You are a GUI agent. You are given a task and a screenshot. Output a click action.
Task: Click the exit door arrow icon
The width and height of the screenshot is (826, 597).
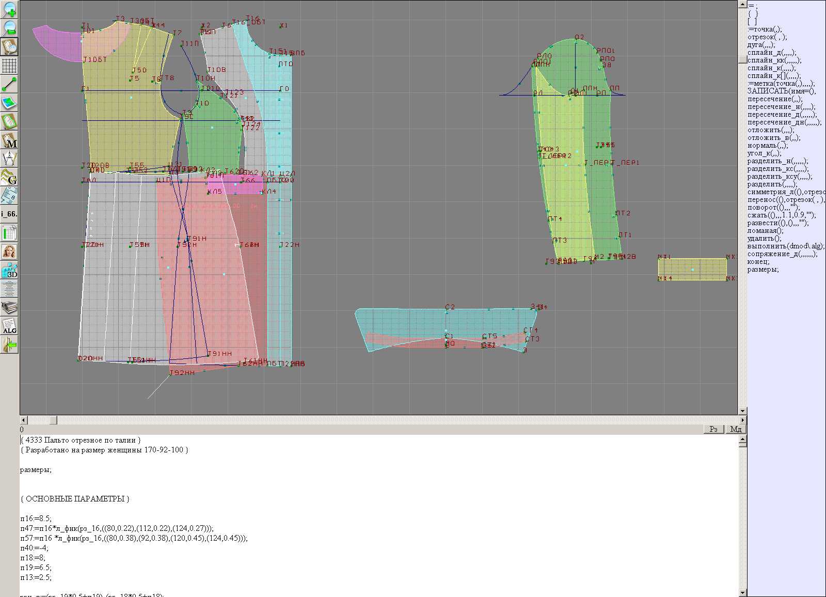click(x=9, y=344)
